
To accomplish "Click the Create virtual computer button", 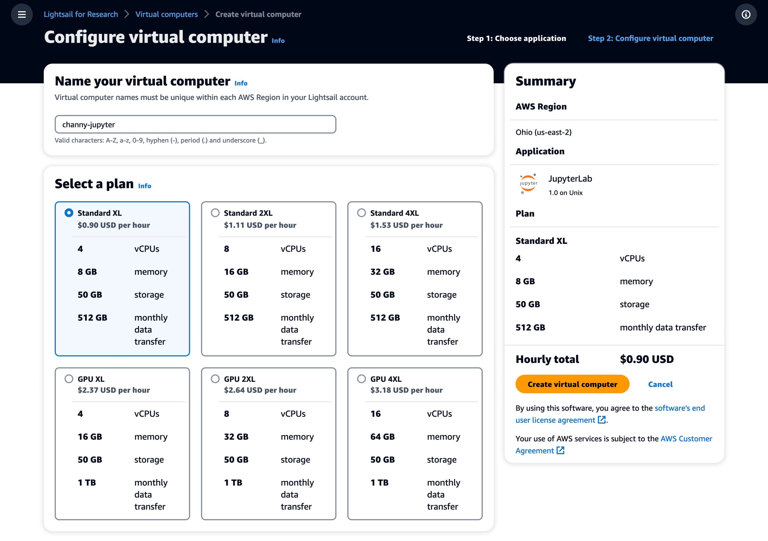I will 572,384.
